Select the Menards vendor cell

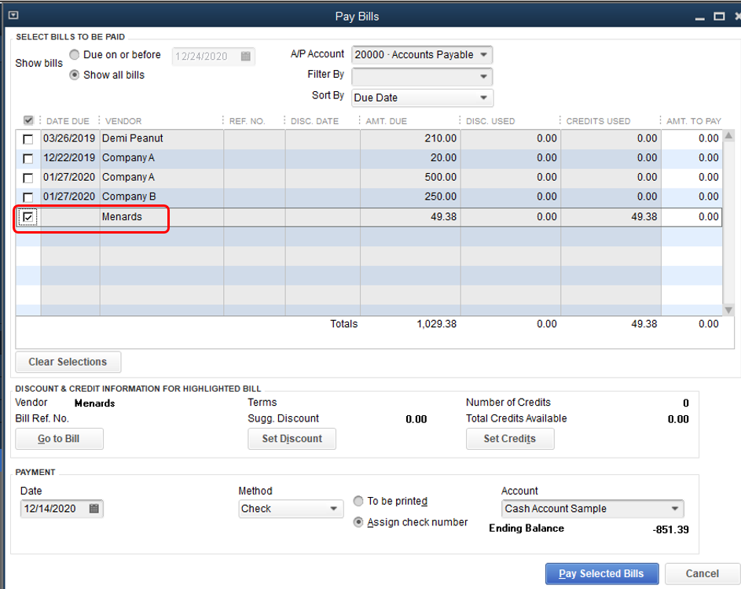162,217
